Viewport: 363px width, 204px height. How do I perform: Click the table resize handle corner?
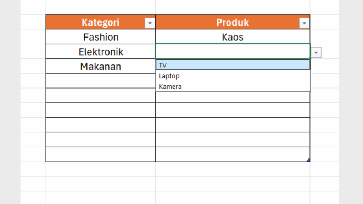coord(308,160)
